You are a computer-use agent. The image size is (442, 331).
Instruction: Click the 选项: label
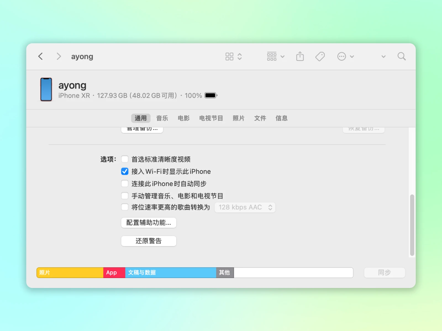(108, 159)
